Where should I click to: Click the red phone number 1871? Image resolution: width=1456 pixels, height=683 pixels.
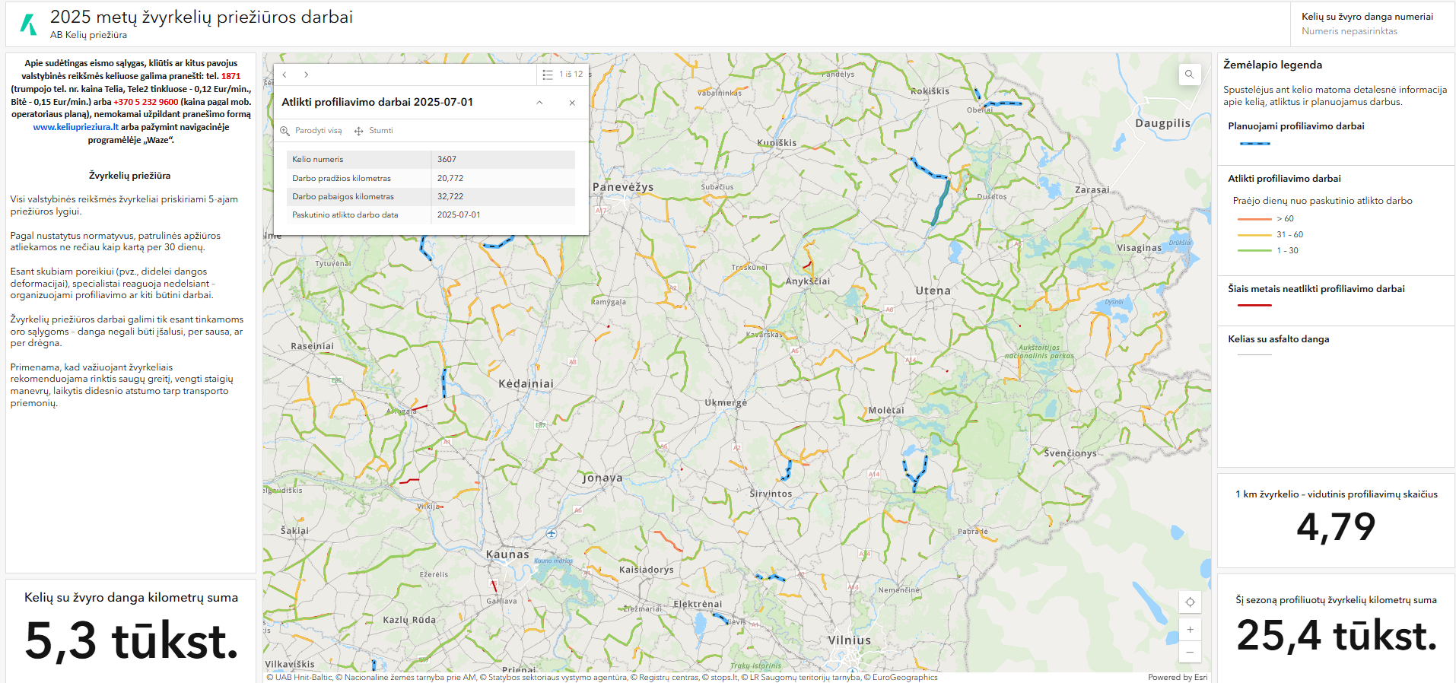coord(230,76)
